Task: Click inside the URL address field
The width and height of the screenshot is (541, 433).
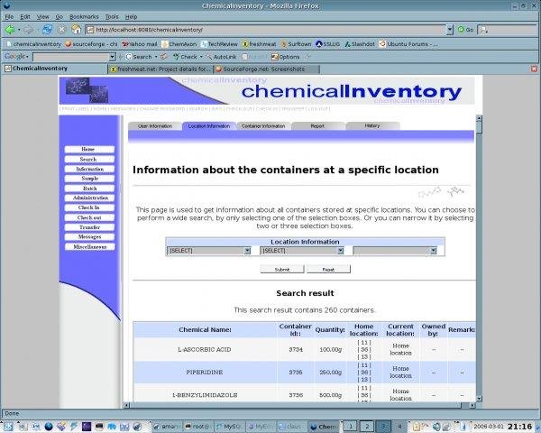Action: click(266, 30)
